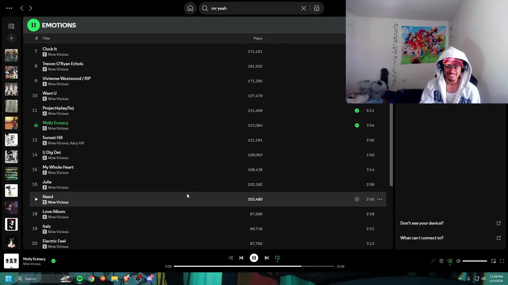Open the three-dots app menu
The height and width of the screenshot is (285, 508).
click(x=9, y=8)
